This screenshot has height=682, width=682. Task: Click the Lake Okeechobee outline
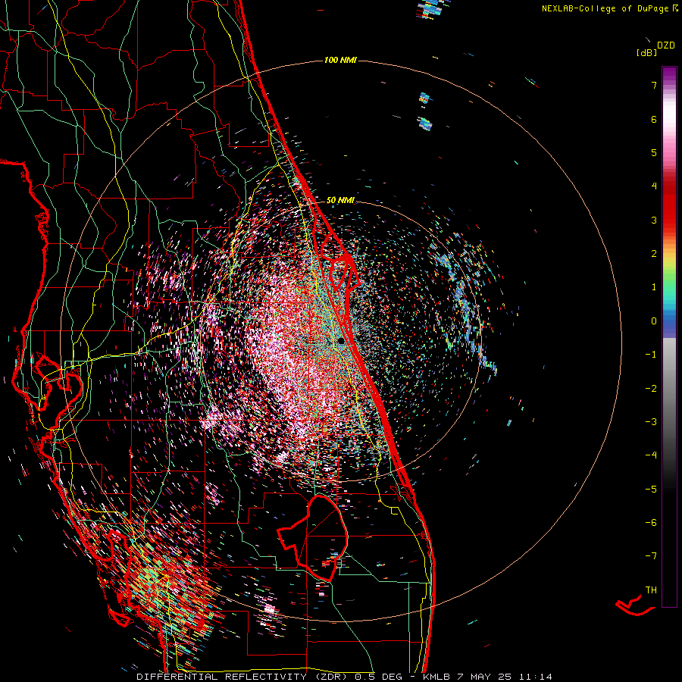coord(312,538)
